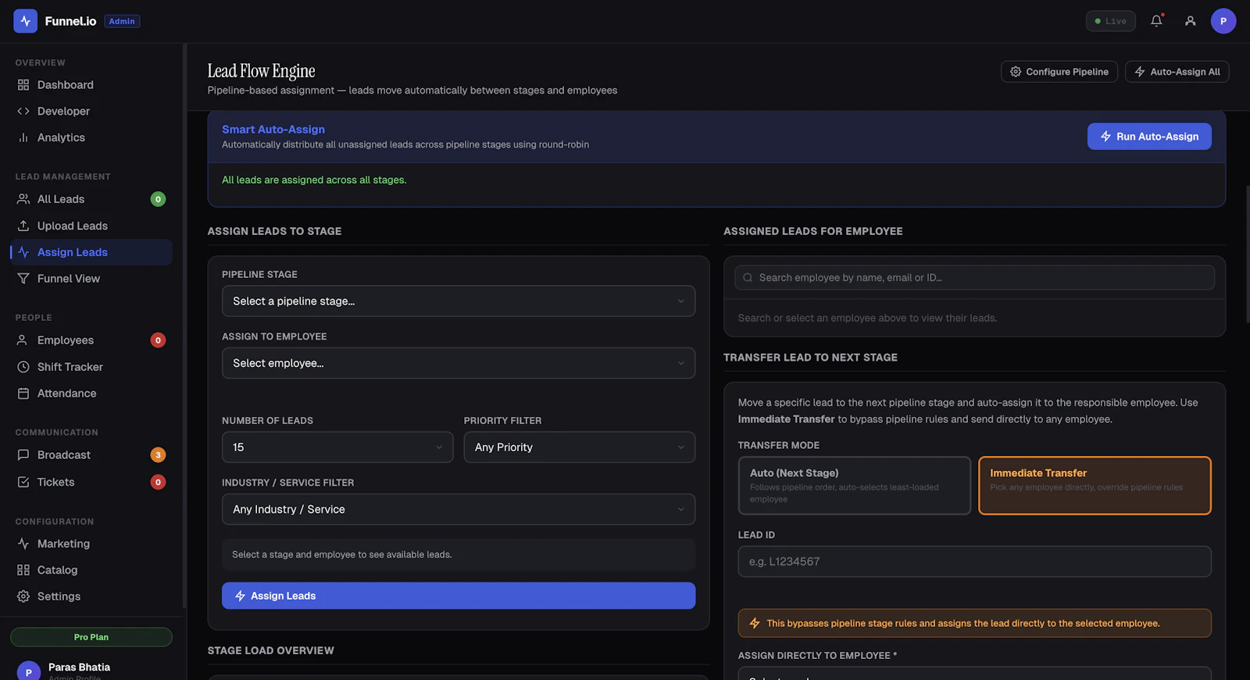Click the Marketing pulse icon
1250x680 pixels.
23,543
